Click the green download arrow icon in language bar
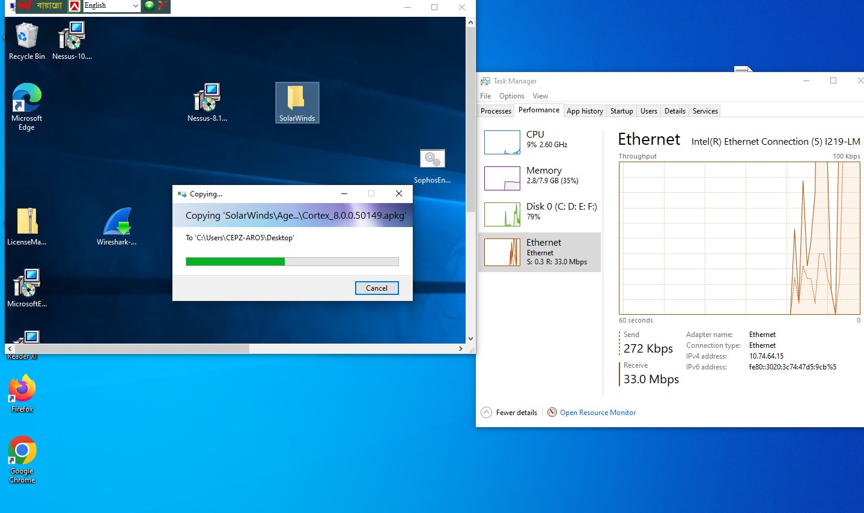 click(149, 5)
